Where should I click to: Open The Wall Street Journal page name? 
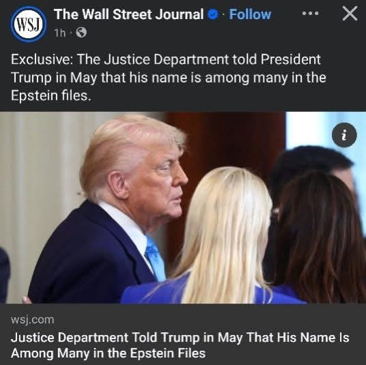click(x=129, y=14)
